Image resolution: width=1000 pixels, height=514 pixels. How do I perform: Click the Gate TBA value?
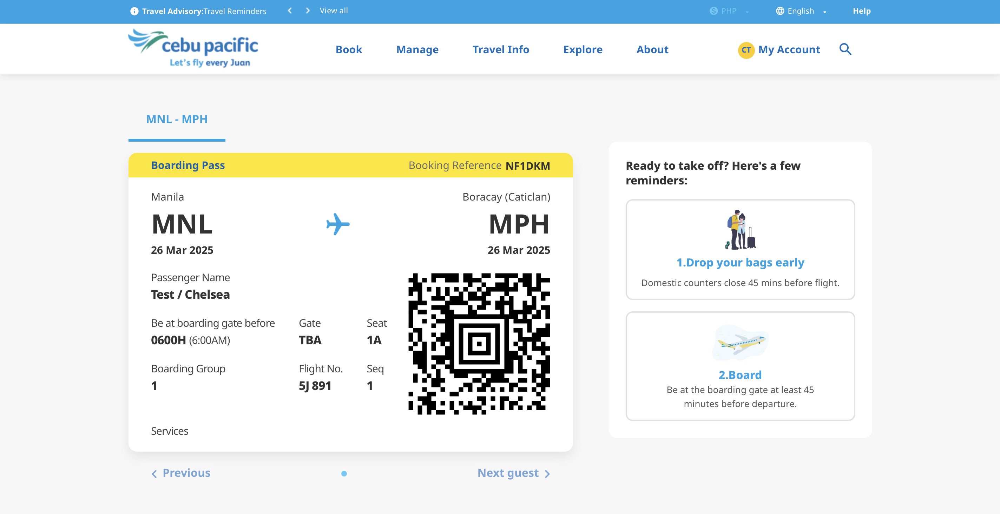pyautogui.click(x=310, y=340)
